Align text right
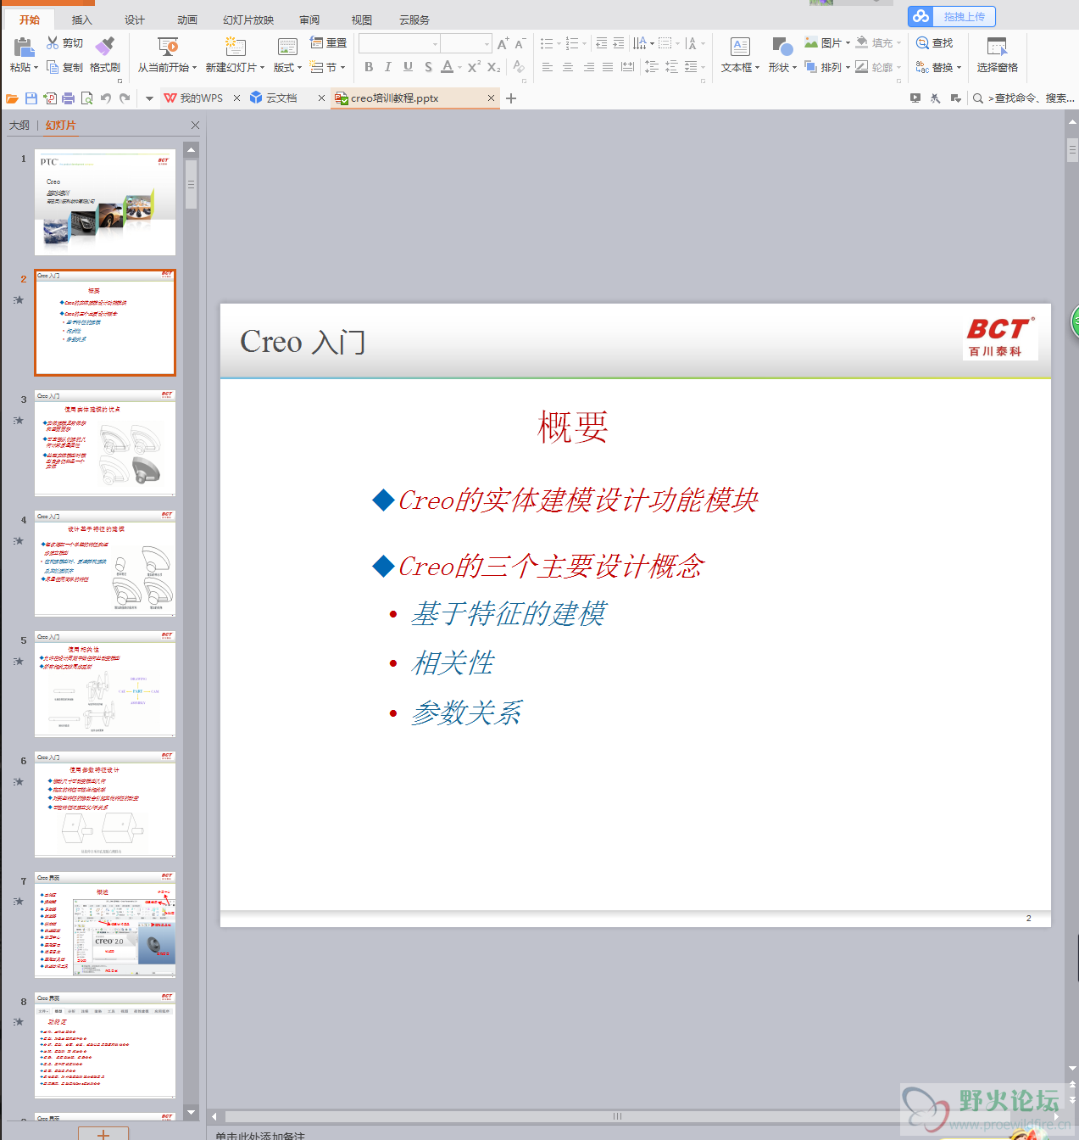This screenshot has width=1079, height=1140. 588,67
